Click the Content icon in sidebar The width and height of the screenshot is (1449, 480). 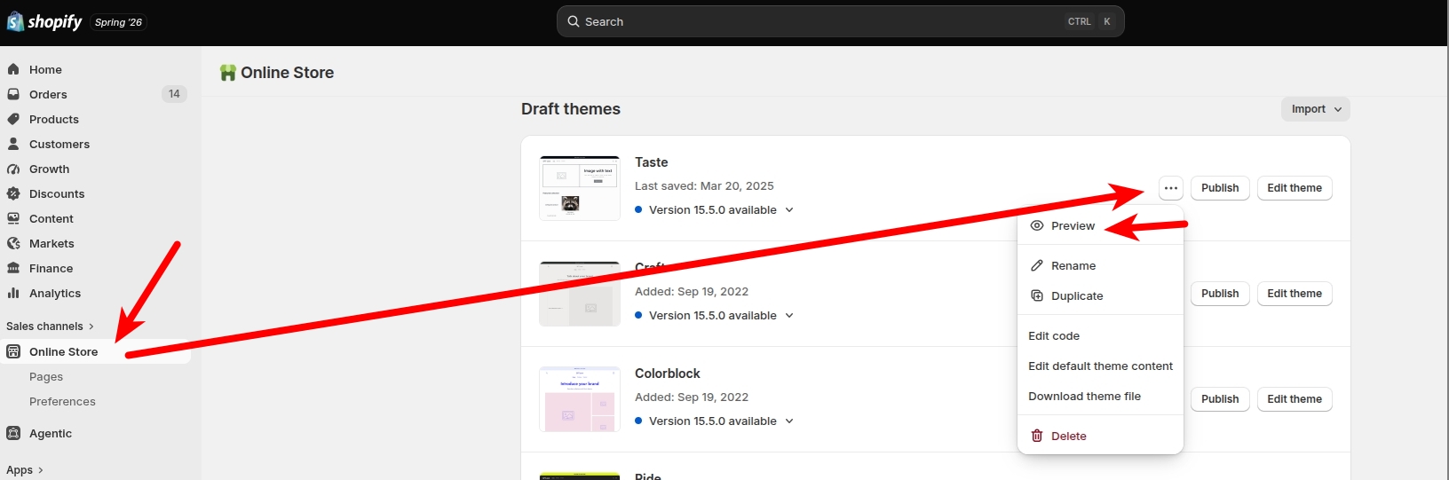click(x=13, y=218)
